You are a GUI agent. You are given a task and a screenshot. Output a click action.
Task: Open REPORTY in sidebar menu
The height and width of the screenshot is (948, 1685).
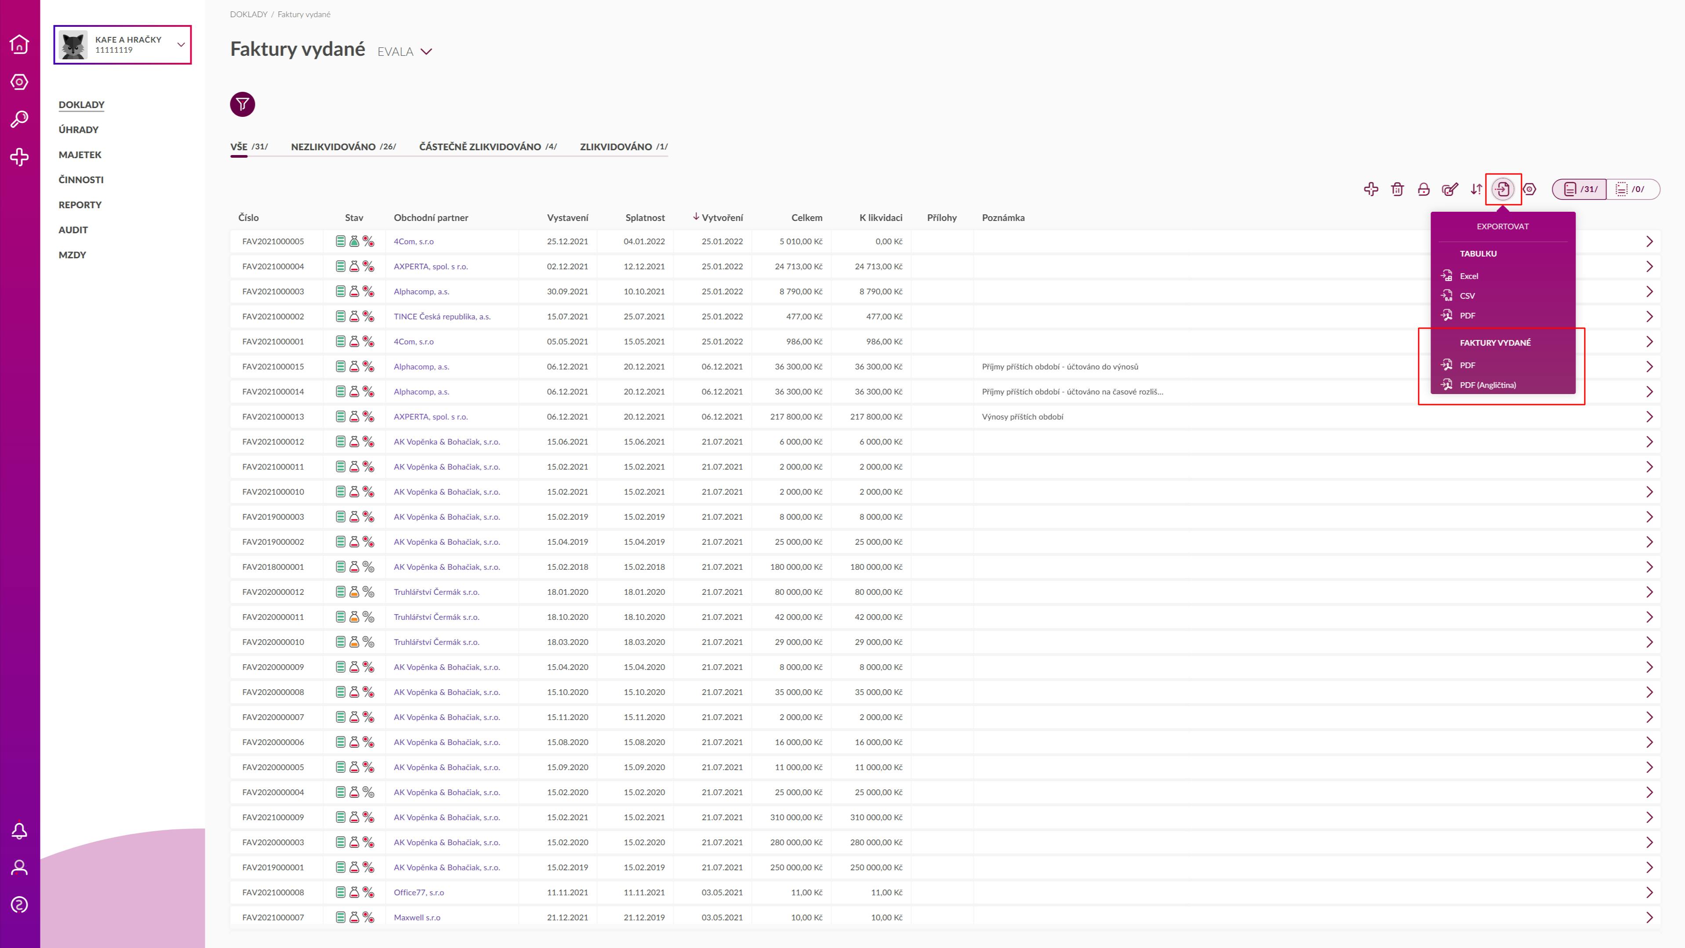tap(80, 205)
